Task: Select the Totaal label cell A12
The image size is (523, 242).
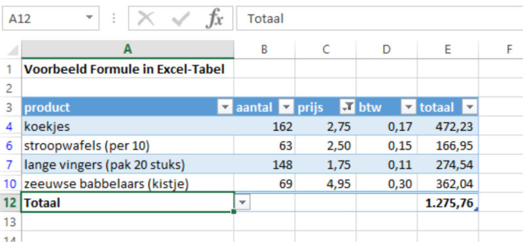Action: [x=127, y=202]
